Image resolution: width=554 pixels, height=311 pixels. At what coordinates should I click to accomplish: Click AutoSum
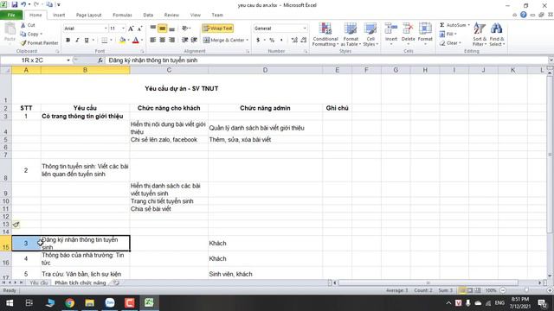[x=453, y=25]
